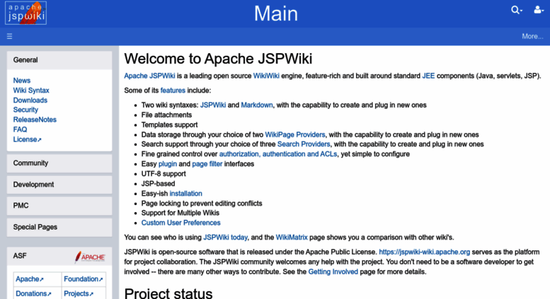Open the Getting Involved link
The image size is (550, 299).
tap(333, 271)
